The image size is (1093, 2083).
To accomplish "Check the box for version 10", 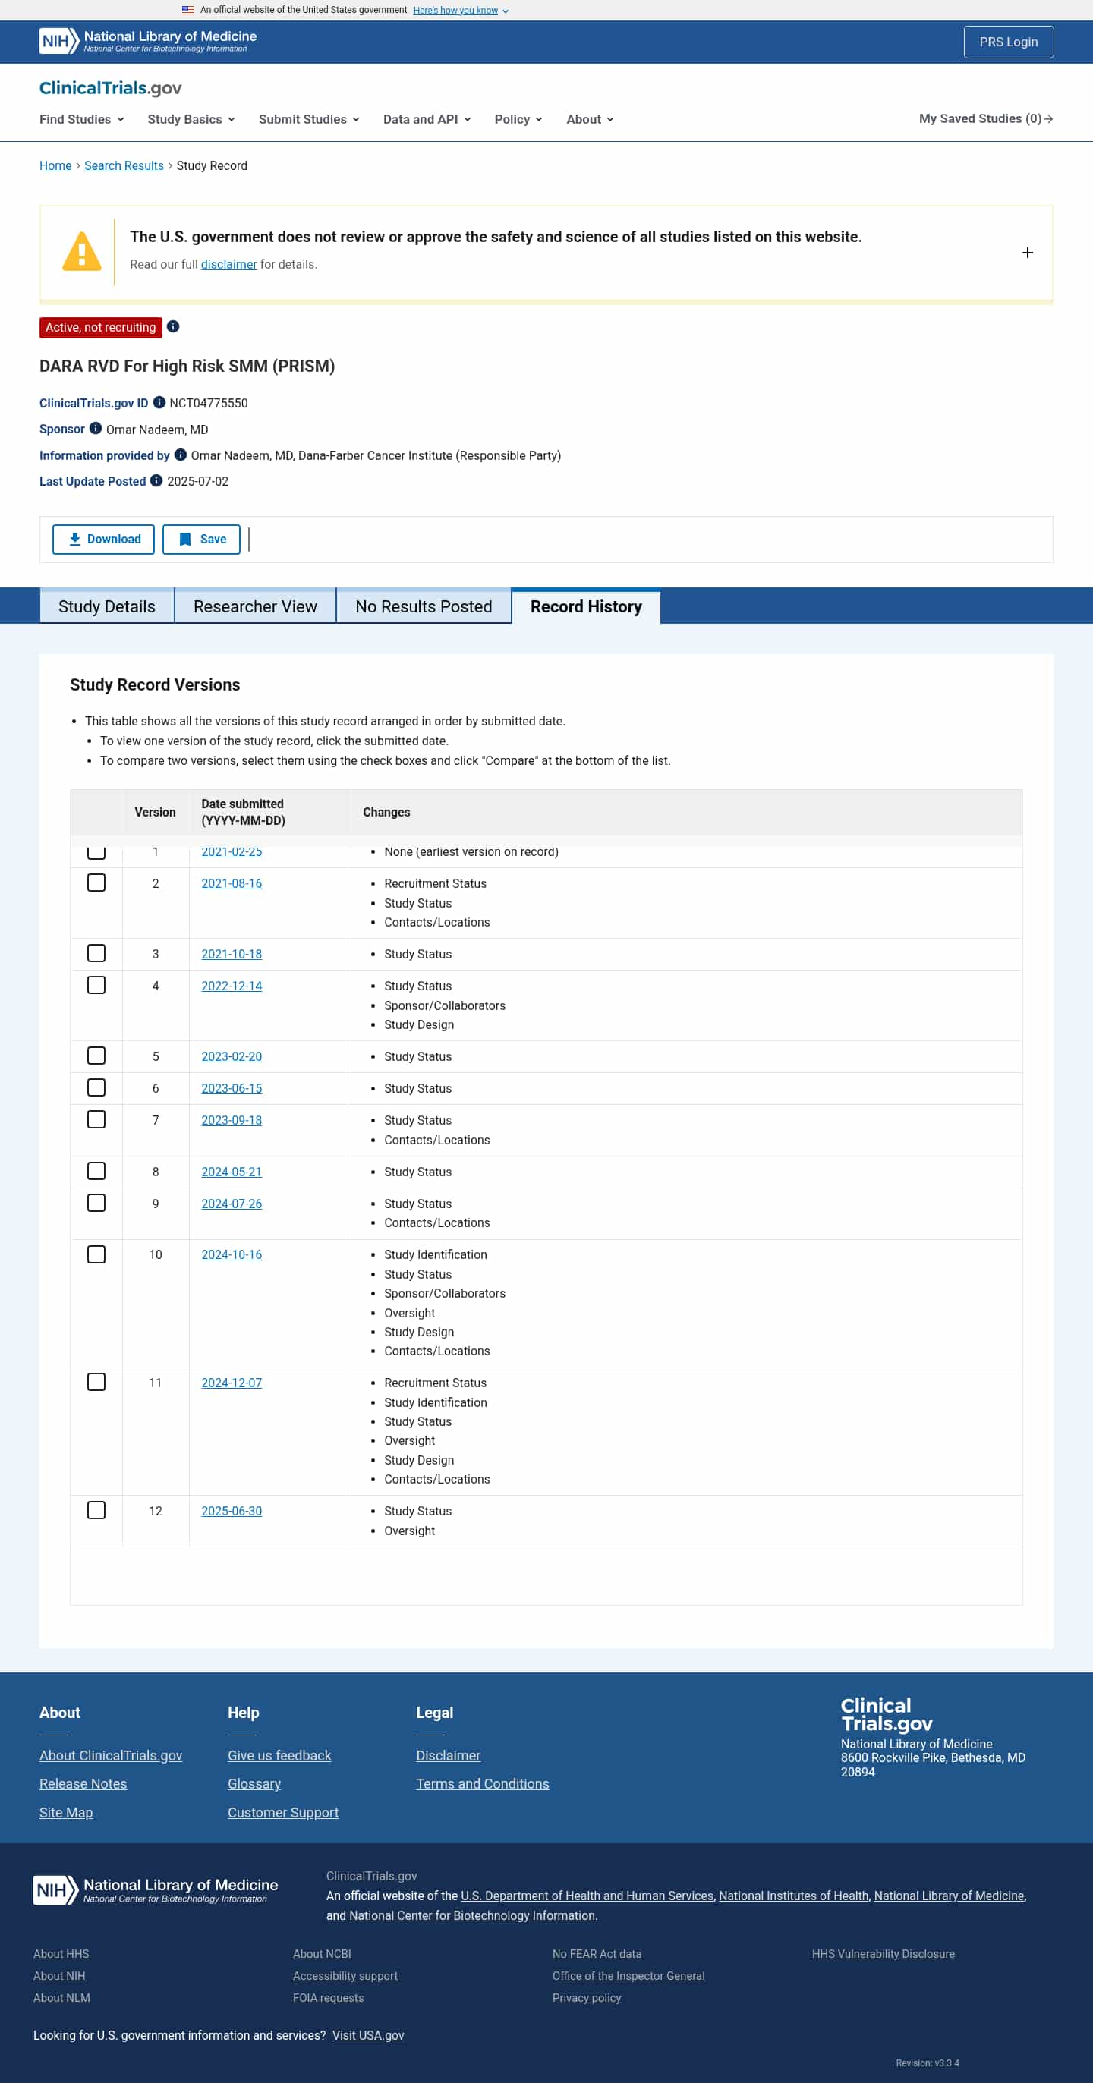I will 96,1254.
